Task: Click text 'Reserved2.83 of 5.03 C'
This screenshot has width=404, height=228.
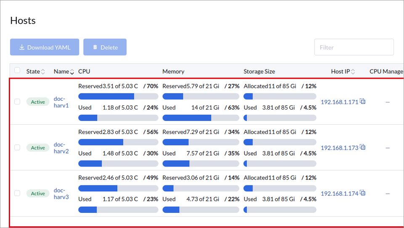Action: click(x=108, y=132)
